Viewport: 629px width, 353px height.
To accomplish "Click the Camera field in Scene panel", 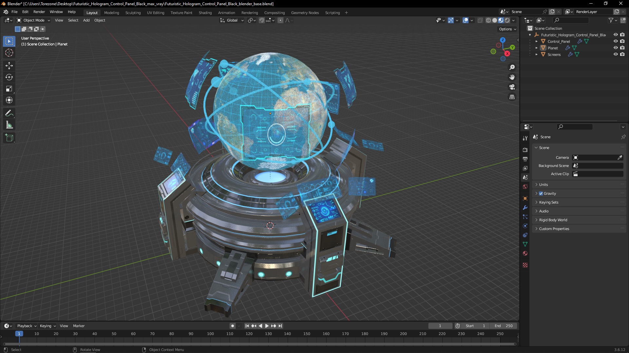I will coord(598,158).
